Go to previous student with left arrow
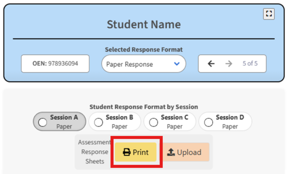The image size is (293, 174). (x=211, y=64)
